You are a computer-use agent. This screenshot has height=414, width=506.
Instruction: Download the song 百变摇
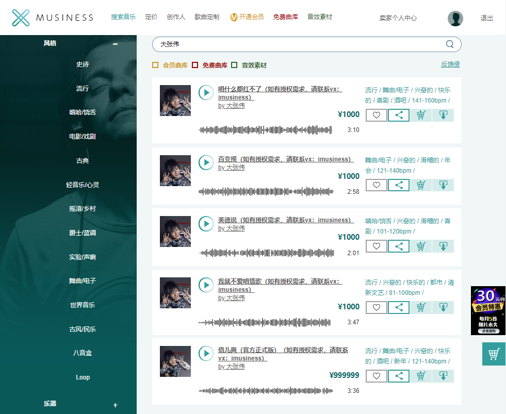pyautogui.click(x=443, y=185)
